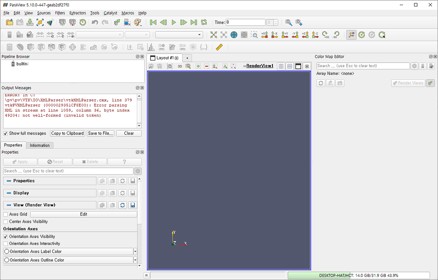Collapse the View (Render View) section
438x280 pixels.
pos(50,205)
